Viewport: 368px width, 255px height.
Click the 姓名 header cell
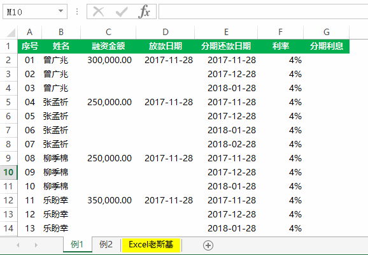61,46
